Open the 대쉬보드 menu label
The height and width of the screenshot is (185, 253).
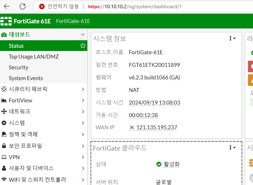[x=19, y=34]
